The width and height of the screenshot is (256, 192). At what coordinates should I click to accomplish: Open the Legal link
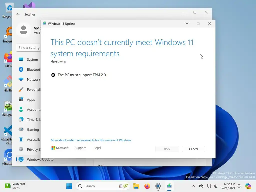pos(97,148)
